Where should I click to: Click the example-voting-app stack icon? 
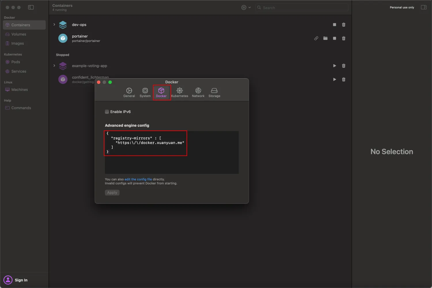click(63, 66)
